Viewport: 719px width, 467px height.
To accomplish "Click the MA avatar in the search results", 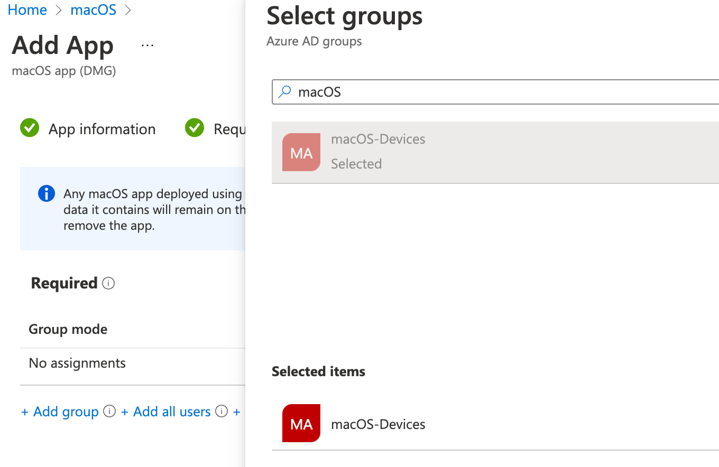I will pos(301,153).
